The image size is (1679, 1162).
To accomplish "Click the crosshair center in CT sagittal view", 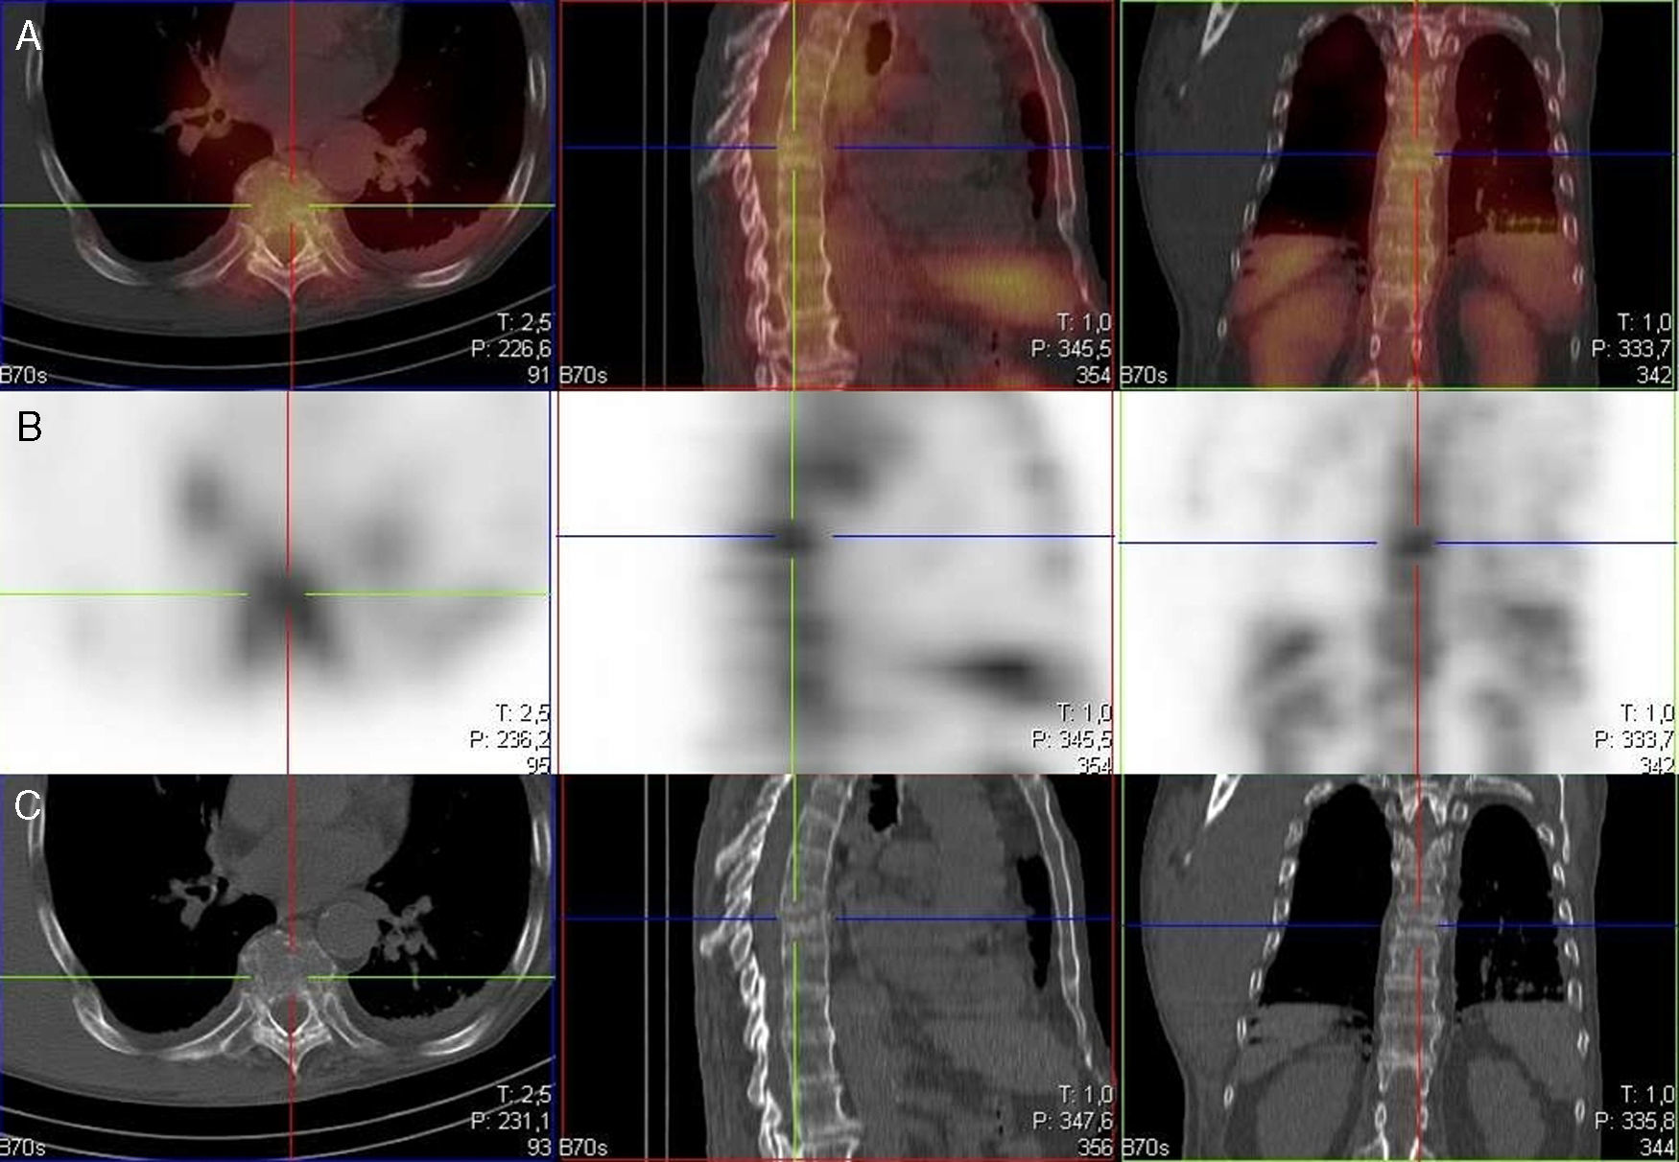I will coord(793,918).
